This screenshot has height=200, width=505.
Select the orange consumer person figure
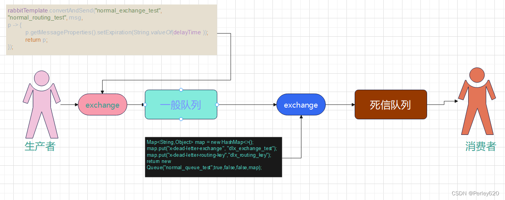click(477, 101)
